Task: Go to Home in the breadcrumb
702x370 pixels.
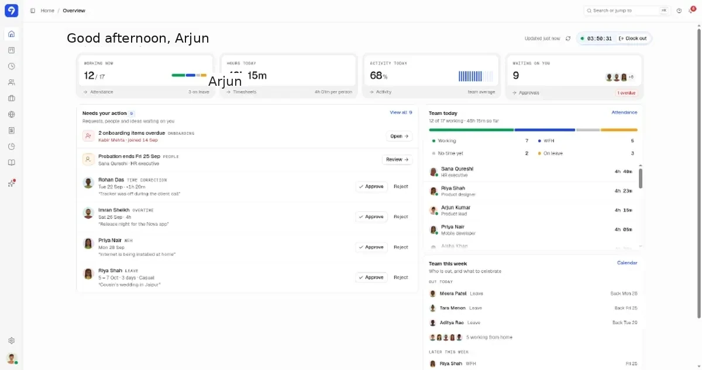Action: point(47,11)
